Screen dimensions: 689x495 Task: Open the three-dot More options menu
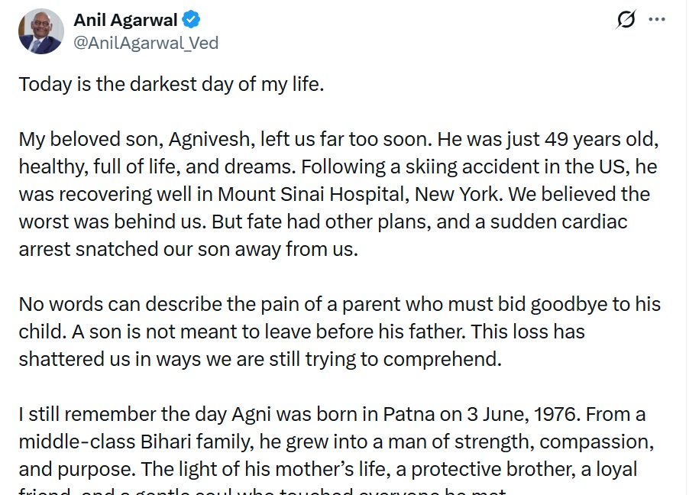point(657,20)
